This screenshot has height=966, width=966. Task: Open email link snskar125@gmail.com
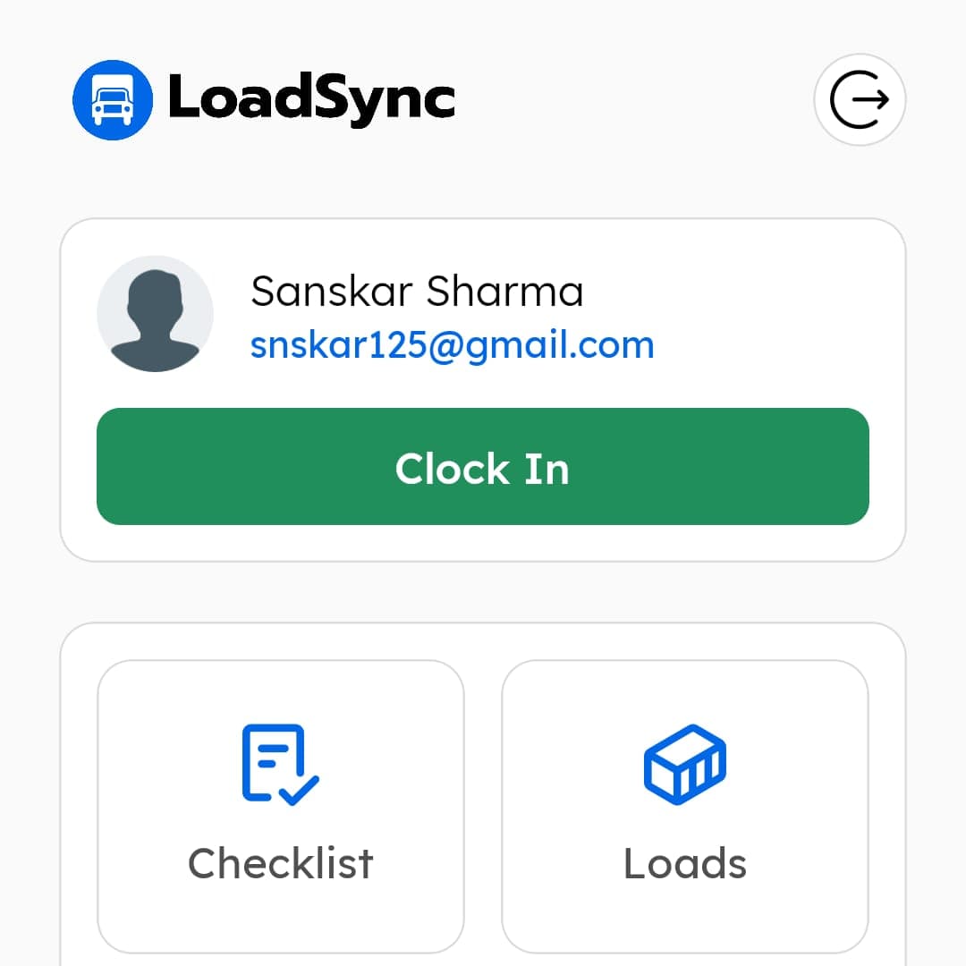[452, 343]
